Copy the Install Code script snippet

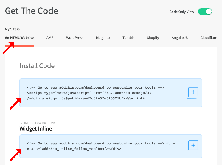192,93
